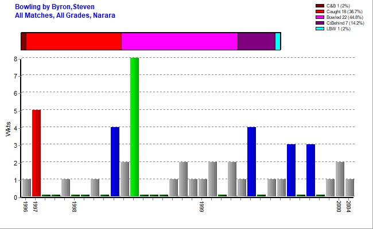Click the 2000 x-axis label

339,207
